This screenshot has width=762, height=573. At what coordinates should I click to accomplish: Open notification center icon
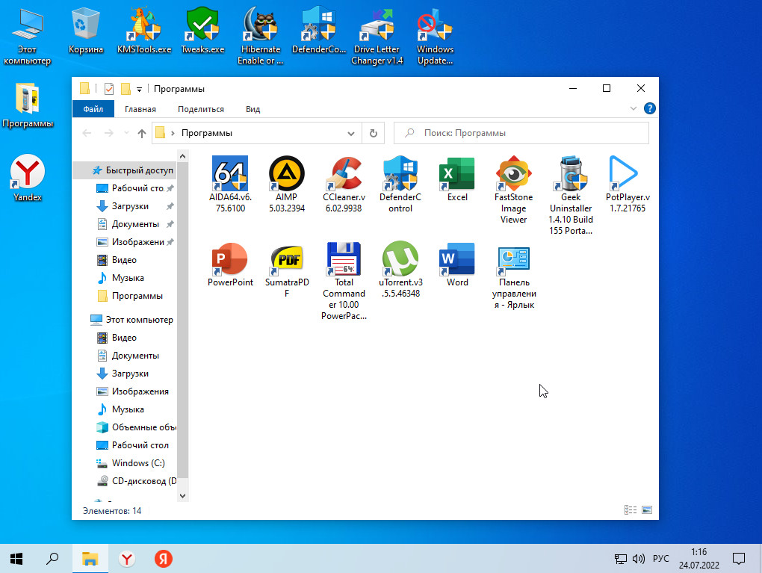(x=739, y=559)
